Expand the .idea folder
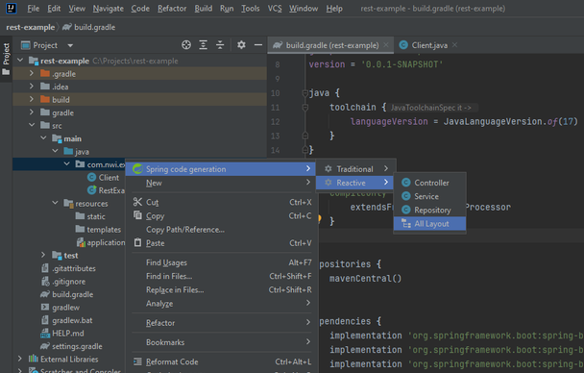Image resolution: width=584 pixels, height=373 pixels. (x=32, y=87)
